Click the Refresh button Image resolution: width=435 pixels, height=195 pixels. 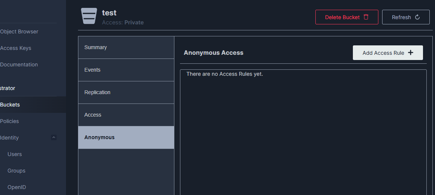pyautogui.click(x=406, y=17)
